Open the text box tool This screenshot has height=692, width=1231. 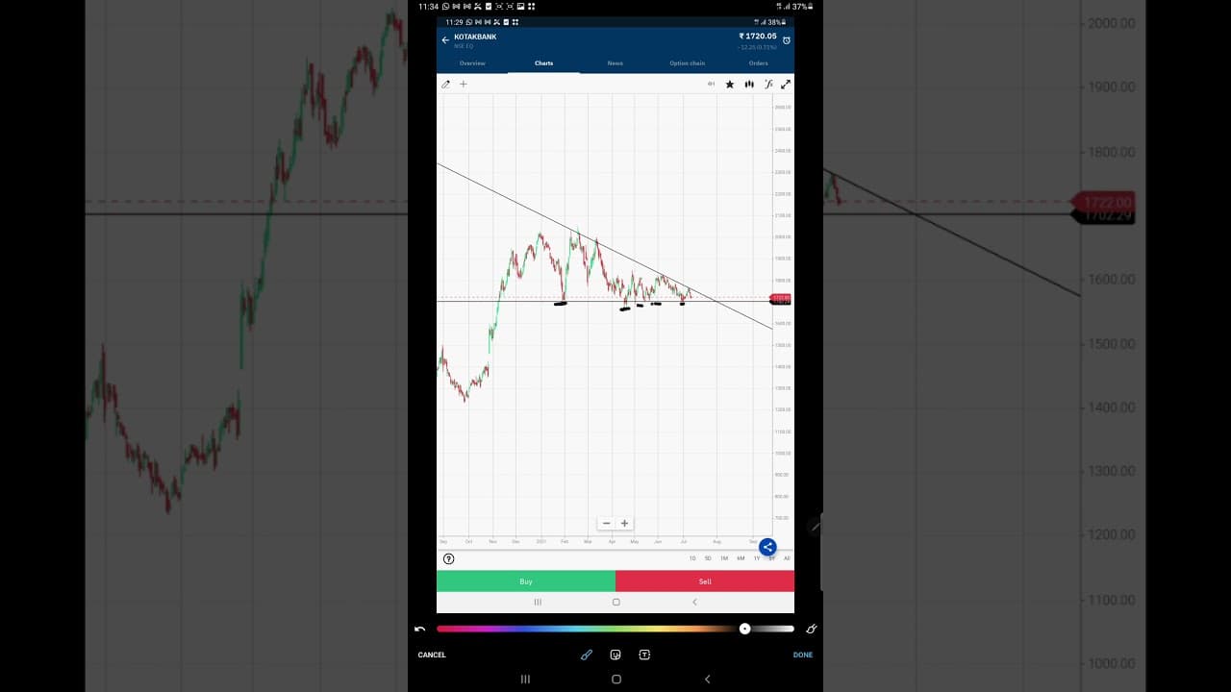click(x=644, y=655)
